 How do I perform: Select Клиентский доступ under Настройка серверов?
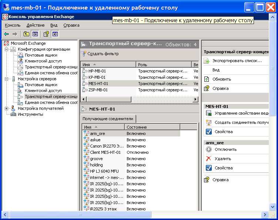tap(43, 91)
